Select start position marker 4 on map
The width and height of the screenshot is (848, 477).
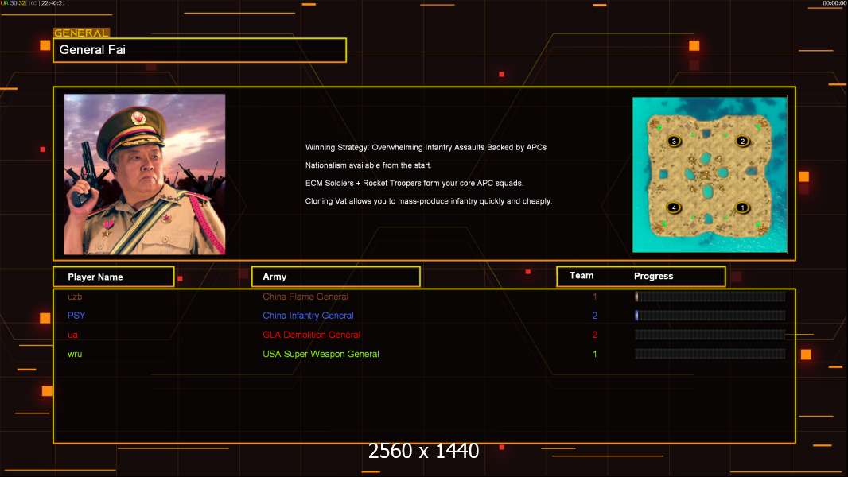click(674, 207)
